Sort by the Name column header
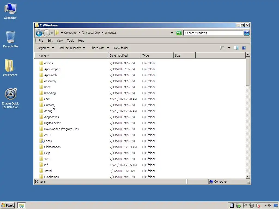This screenshot has width=279, height=209. (x=71, y=56)
